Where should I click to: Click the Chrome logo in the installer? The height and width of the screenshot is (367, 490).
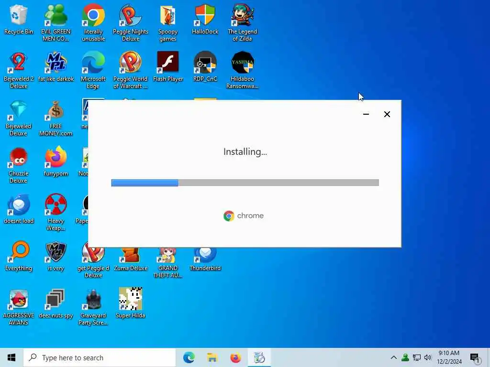[229, 216]
